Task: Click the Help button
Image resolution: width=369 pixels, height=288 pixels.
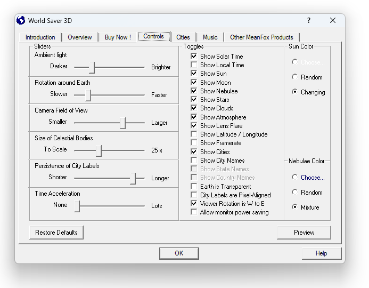Action: click(x=322, y=253)
